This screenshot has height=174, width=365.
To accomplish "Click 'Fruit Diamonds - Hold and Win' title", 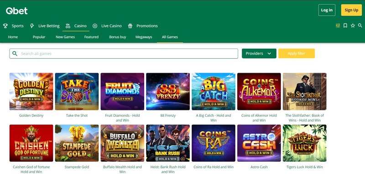I will (x=122, y=118).
